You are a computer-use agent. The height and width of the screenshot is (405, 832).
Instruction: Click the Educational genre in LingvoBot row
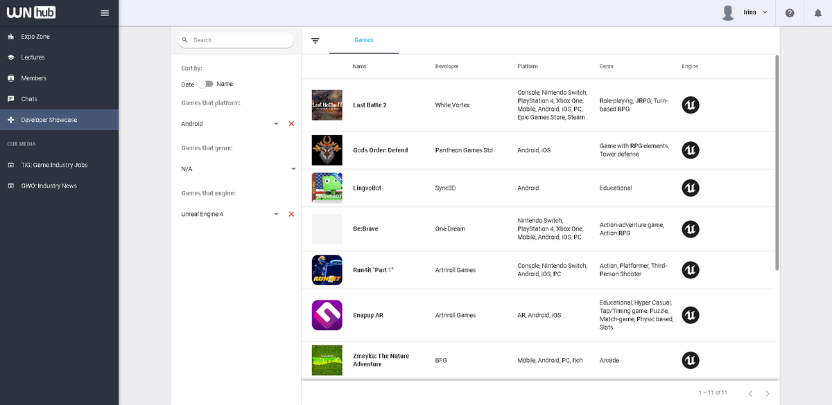[x=616, y=188]
